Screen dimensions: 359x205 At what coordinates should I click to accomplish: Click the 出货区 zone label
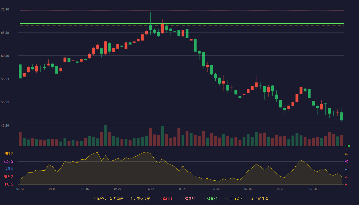click(x=9, y=161)
